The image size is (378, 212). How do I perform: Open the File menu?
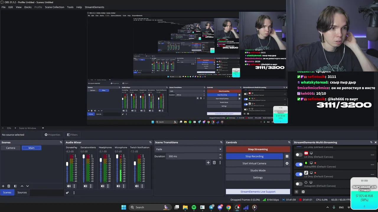[x=4, y=7]
